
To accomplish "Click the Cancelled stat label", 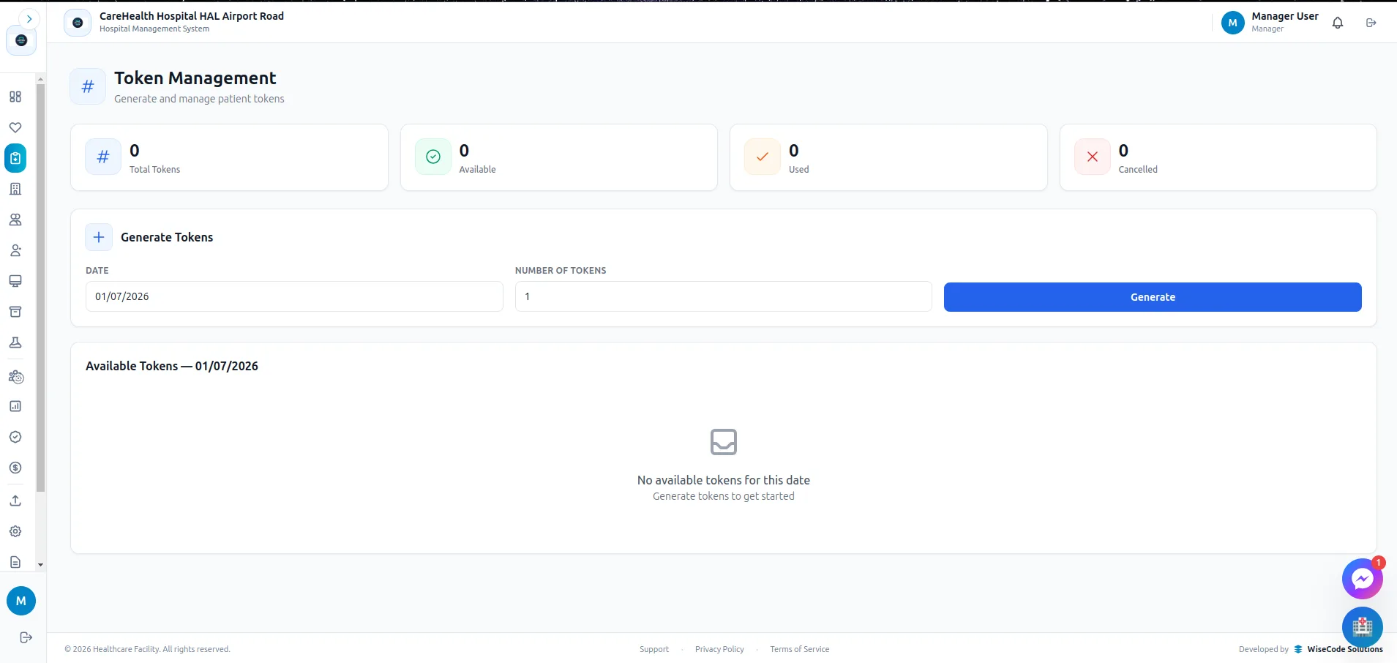I will click(1138, 169).
